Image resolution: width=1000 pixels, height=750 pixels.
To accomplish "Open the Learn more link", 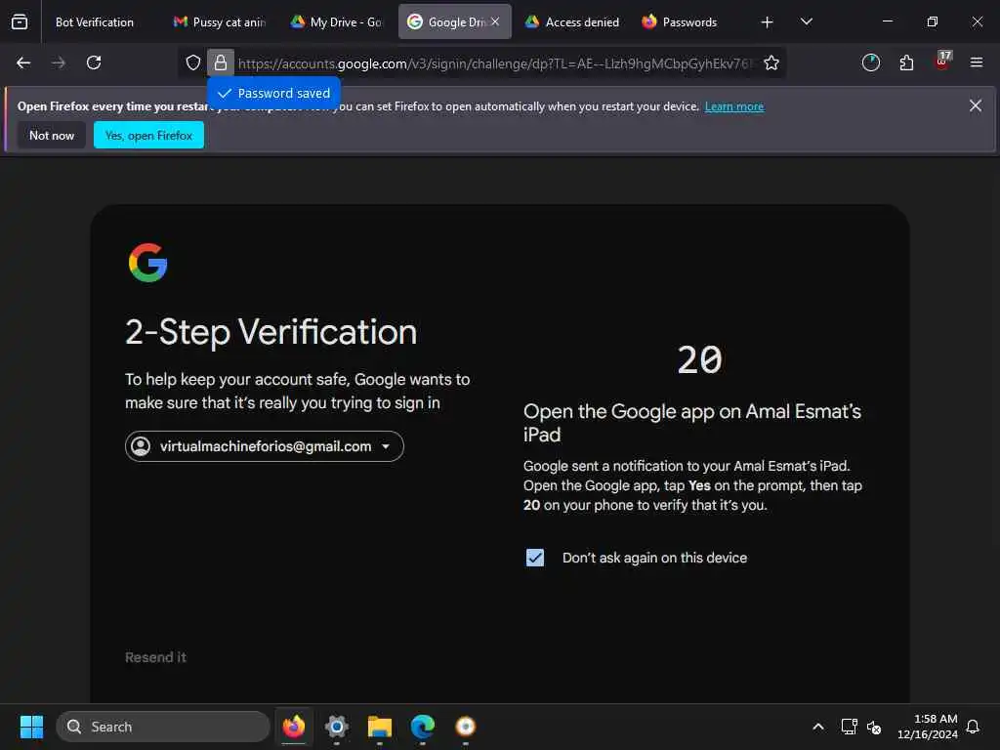I will point(734,106).
